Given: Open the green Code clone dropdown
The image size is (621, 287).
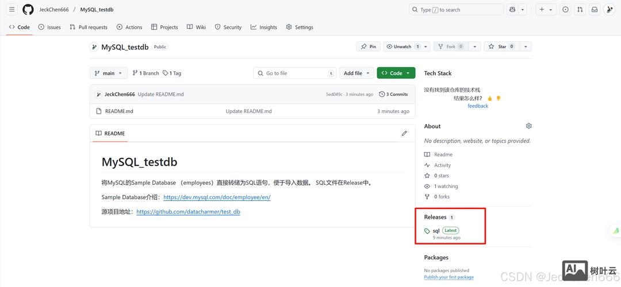Looking at the screenshot, I should 396,73.
